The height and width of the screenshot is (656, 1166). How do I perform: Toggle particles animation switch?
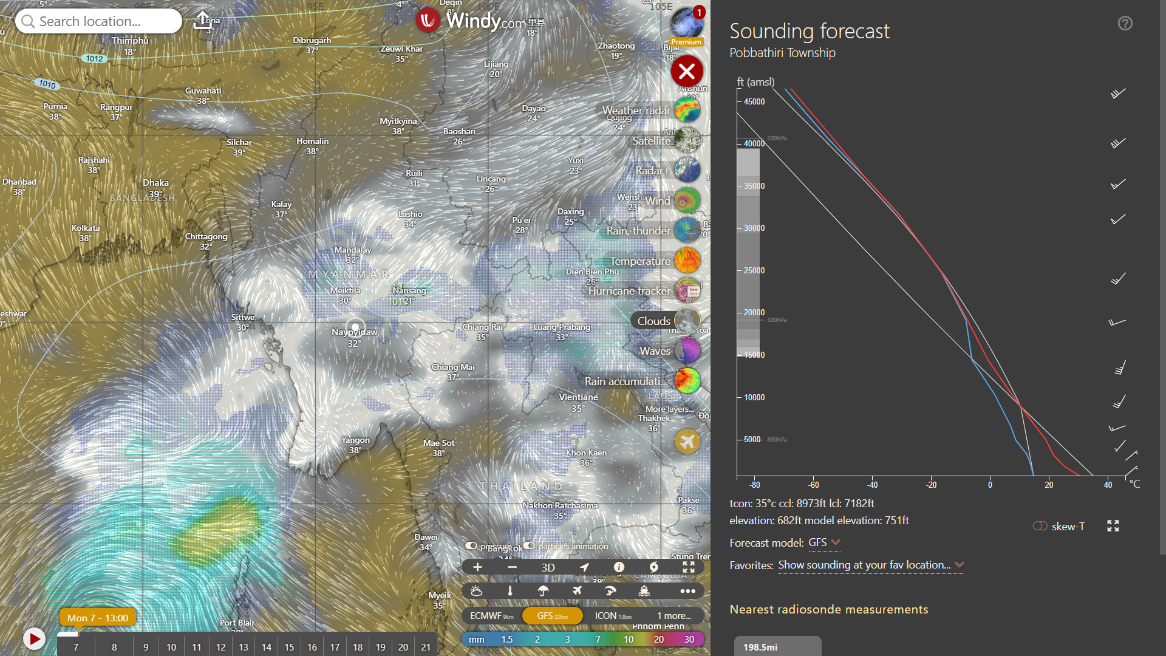530,546
